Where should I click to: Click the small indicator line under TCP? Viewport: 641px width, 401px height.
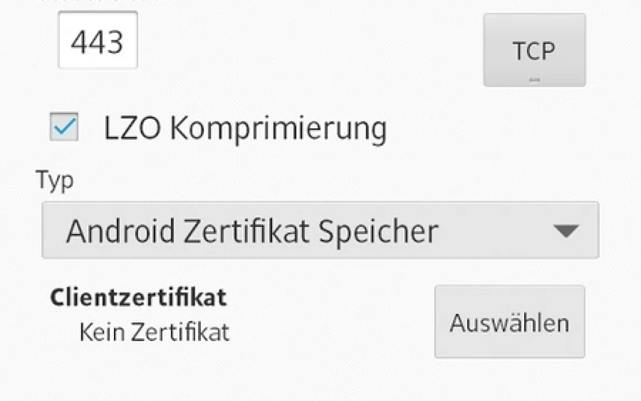(x=534, y=80)
